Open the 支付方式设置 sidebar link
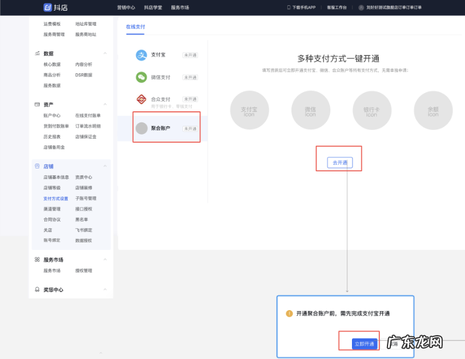 [x=56, y=199]
